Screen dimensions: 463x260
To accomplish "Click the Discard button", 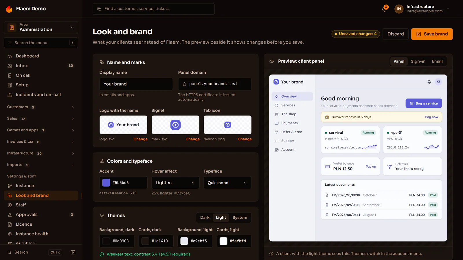I will click(396, 34).
